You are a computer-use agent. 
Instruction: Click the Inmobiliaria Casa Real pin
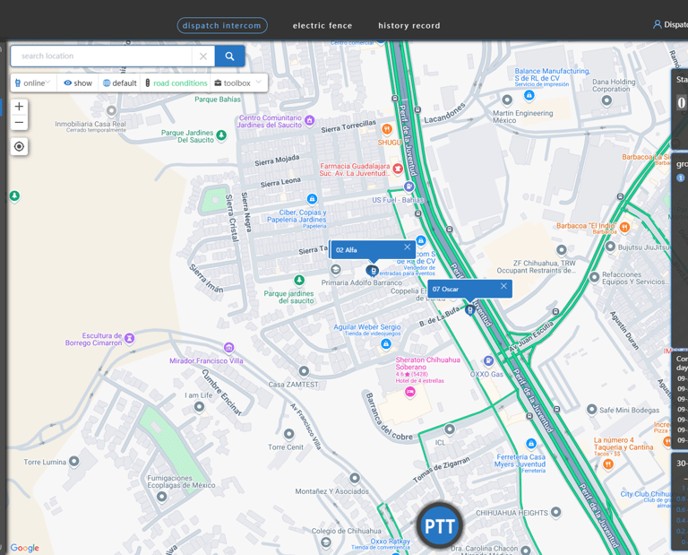111,110
